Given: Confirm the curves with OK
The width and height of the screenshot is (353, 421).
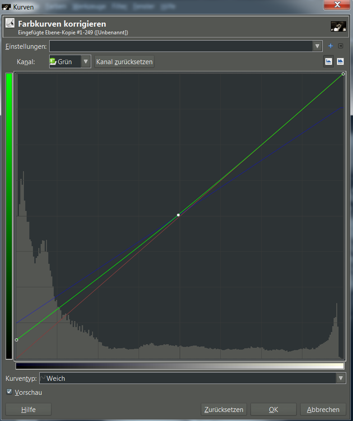Looking at the screenshot, I should point(273,410).
